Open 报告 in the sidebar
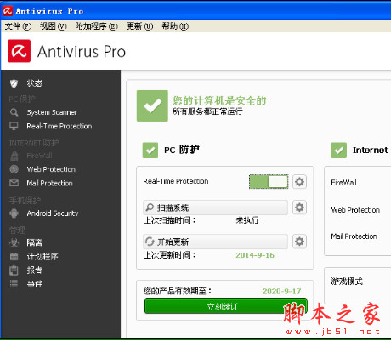The image size is (391, 341). (x=35, y=270)
